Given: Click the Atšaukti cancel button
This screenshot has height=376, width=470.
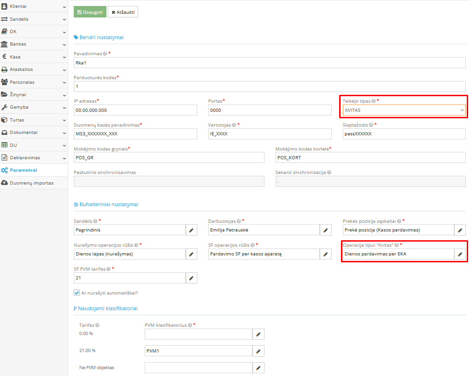Looking at the screenshot, I should pos(123,12).
